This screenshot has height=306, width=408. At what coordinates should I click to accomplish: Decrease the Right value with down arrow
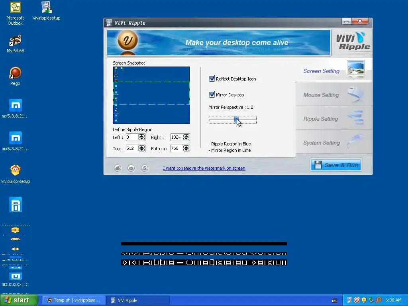[186, 139]
